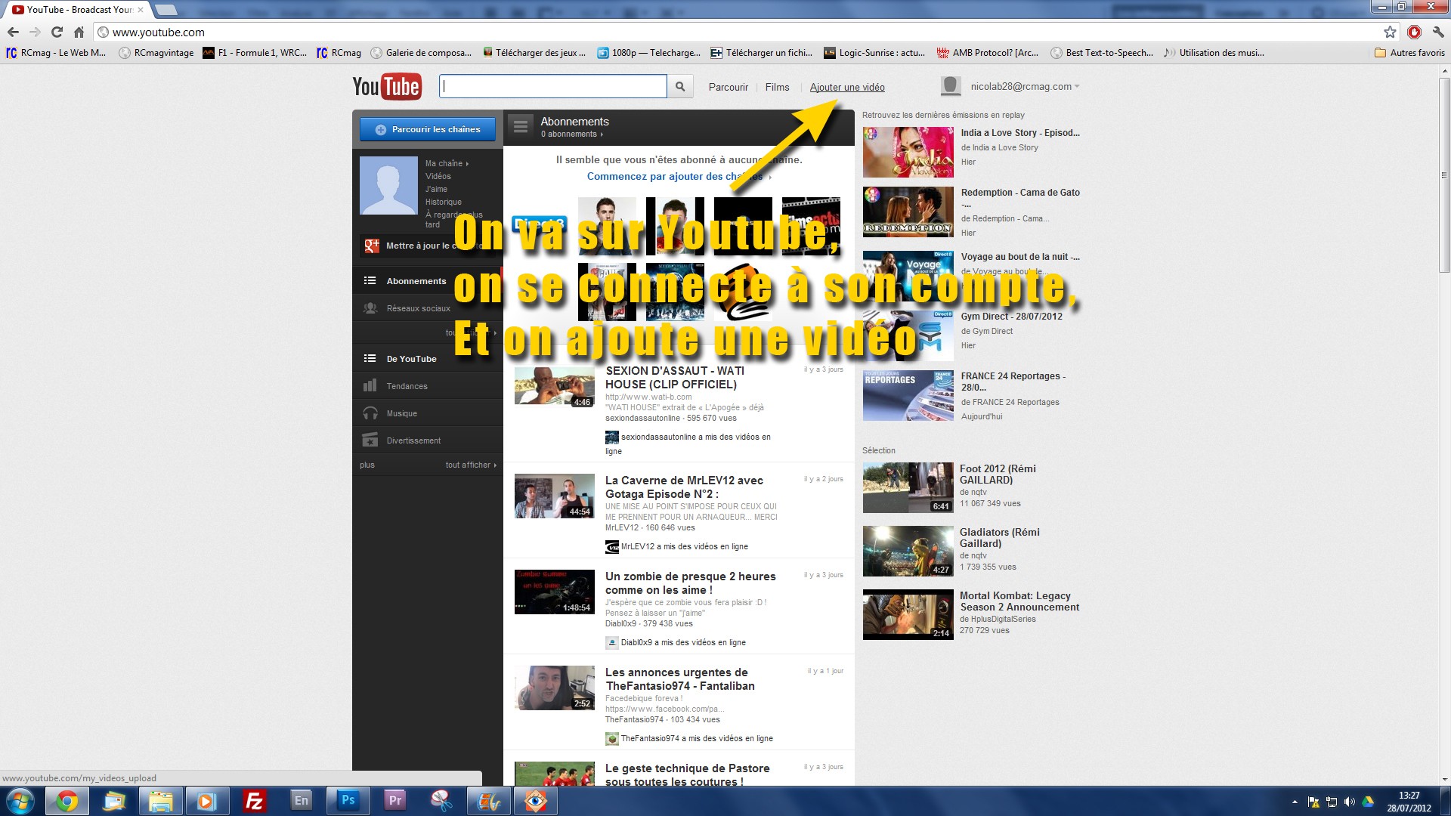Open Redemption - Cama de Gato thumbnail
Screen dimensions: 1451x816
point(908,212)
